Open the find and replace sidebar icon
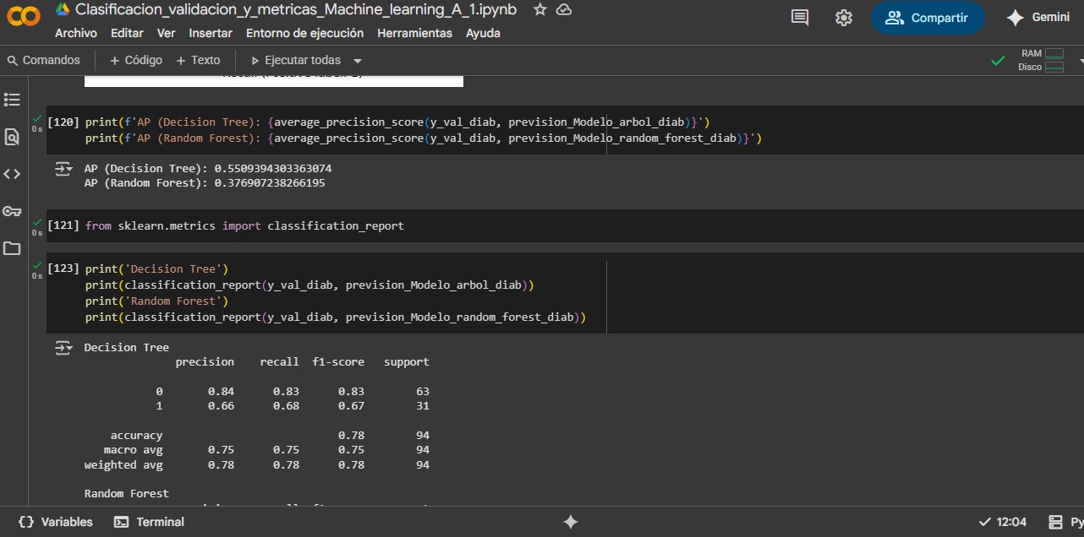The image size is (1084, 537). tap(12, 137)
